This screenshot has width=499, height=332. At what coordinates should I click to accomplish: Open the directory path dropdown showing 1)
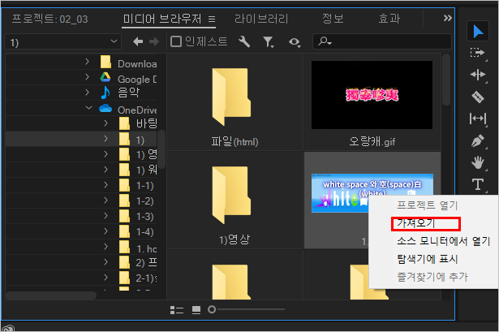pyautogui.click(x=63, y=41)
